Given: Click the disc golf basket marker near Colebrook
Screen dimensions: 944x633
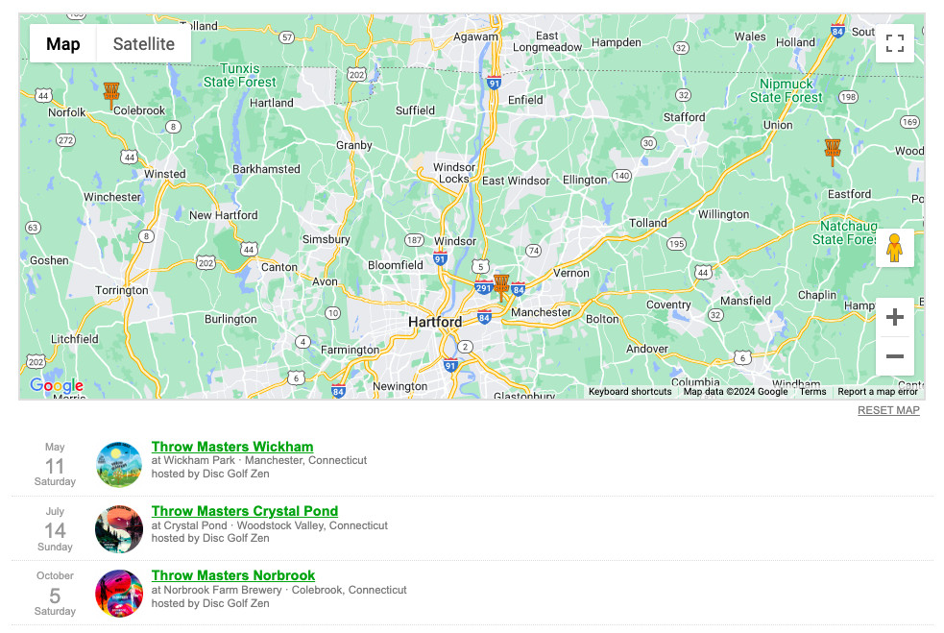Looking at the screenshot, I should click(111, 95).
